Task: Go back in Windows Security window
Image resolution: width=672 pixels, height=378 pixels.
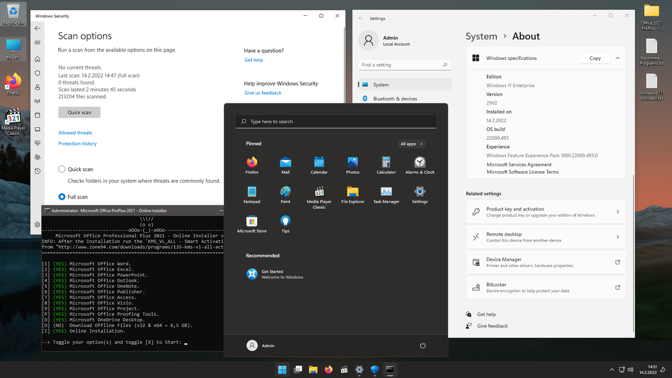Action: tap(37, 28)
